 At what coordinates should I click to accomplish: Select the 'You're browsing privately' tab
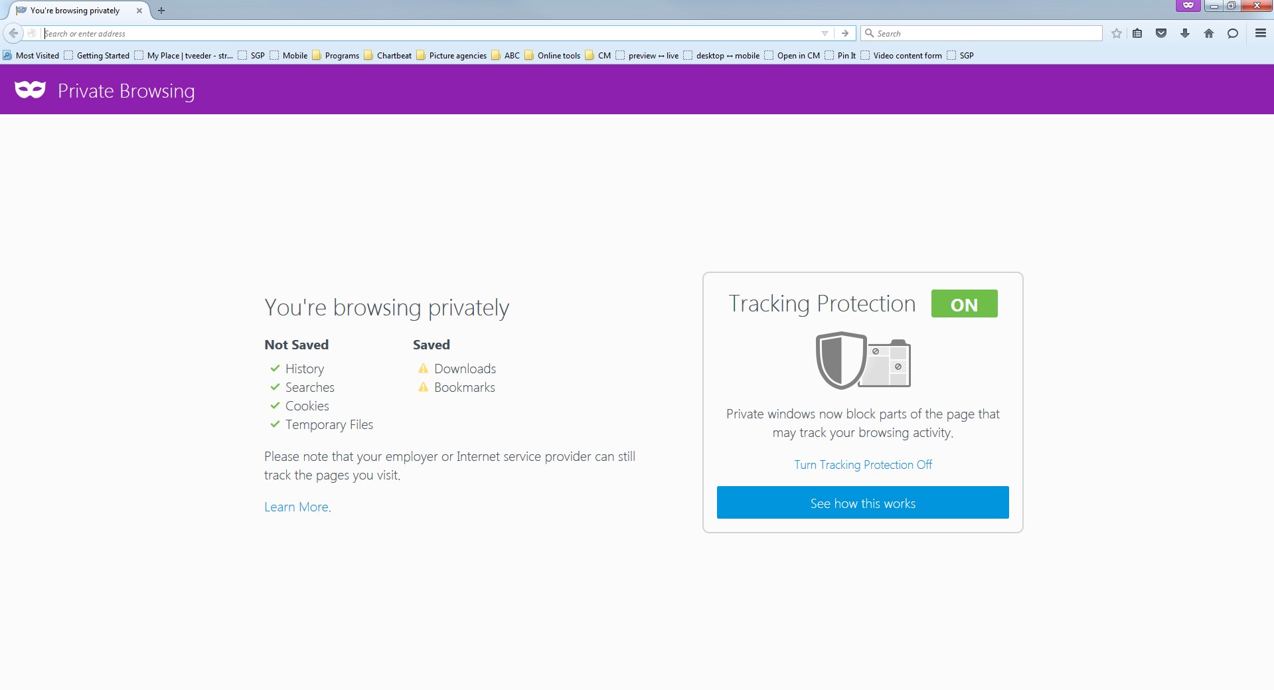coord(75,11)
